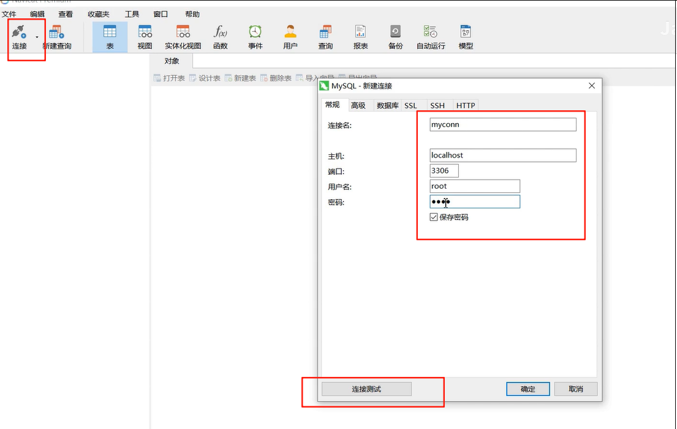Screen dimensions: 677x429
Task: Click the port field showing 3306
Action: 444,170
